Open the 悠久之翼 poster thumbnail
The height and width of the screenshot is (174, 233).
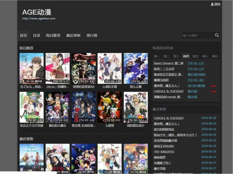136,68
